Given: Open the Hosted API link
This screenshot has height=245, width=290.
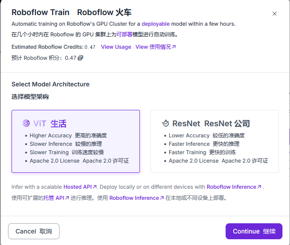Looking at the screenshot, I should click(x=80, y=187).
